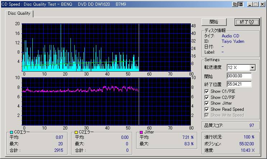
Task: Close the window with the X icon
Action: (262, 4)
